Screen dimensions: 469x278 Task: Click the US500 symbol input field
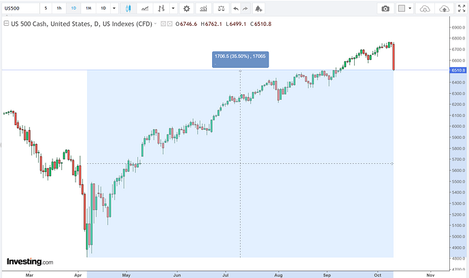coord(20,8)
